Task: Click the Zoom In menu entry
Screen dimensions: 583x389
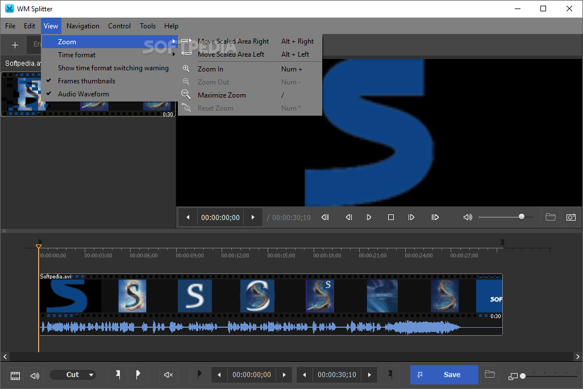Action: click(x=249, y=69)
